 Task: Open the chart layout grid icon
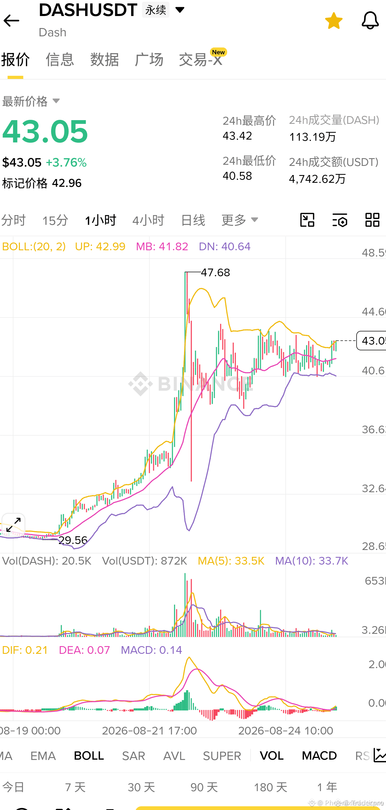click(373, 220)
